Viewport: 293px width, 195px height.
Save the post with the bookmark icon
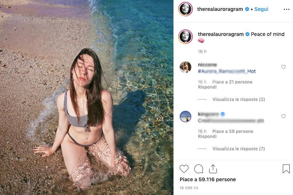pos(286,169)
